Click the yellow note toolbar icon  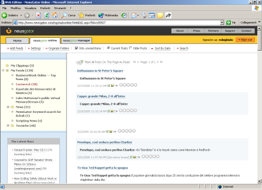(x=160, y=15)
